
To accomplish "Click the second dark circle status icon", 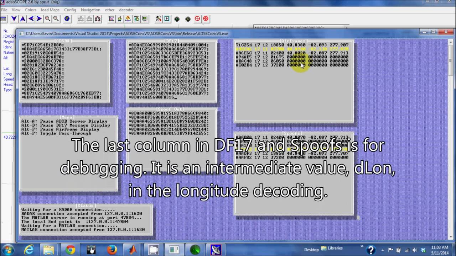I will (188, 19).
